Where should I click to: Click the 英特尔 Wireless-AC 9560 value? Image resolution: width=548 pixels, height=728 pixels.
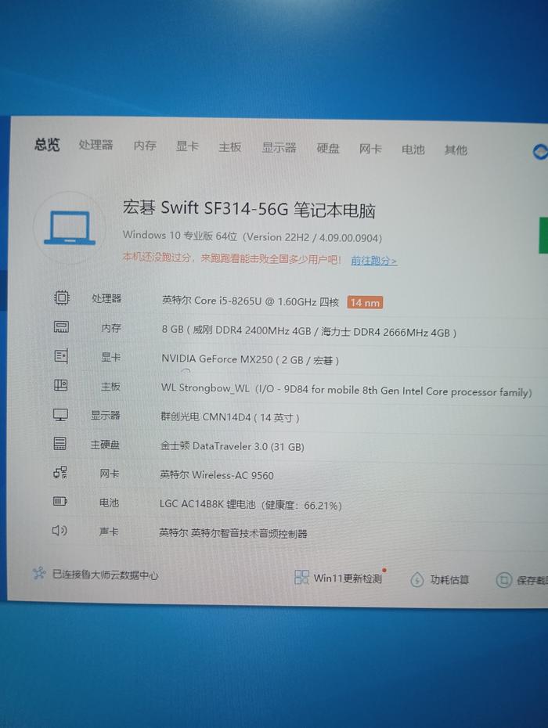pos(217,474)
